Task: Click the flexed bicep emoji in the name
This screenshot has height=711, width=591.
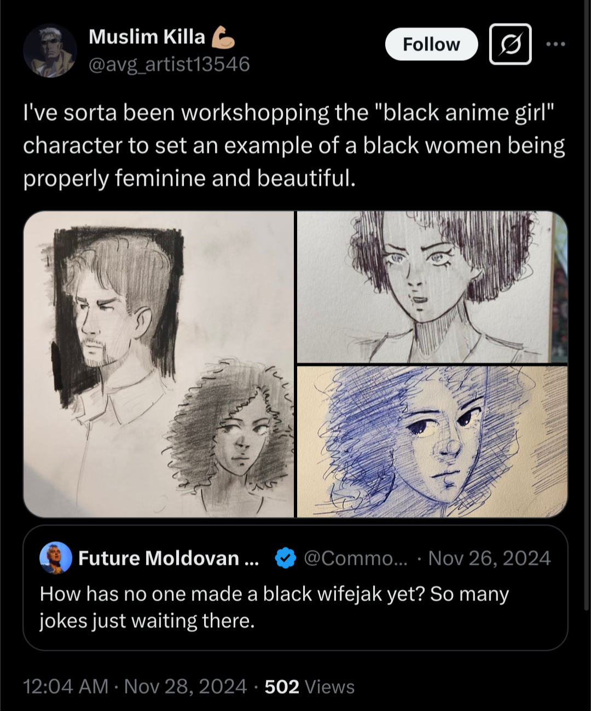Action: pos(222,37)
